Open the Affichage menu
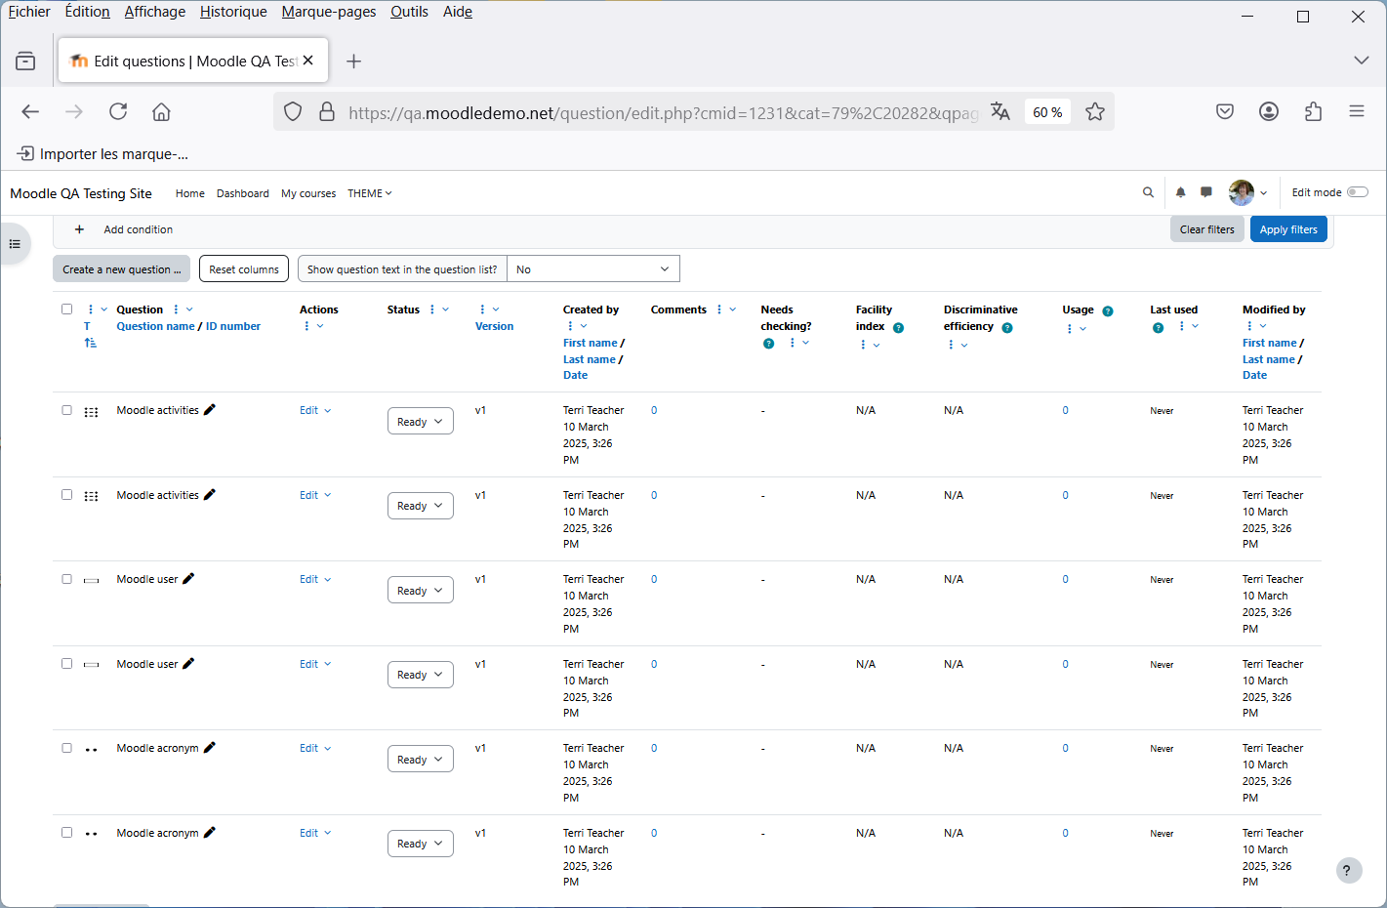The width and height of the screenshot is (1387, 908). tap(154, 12)
